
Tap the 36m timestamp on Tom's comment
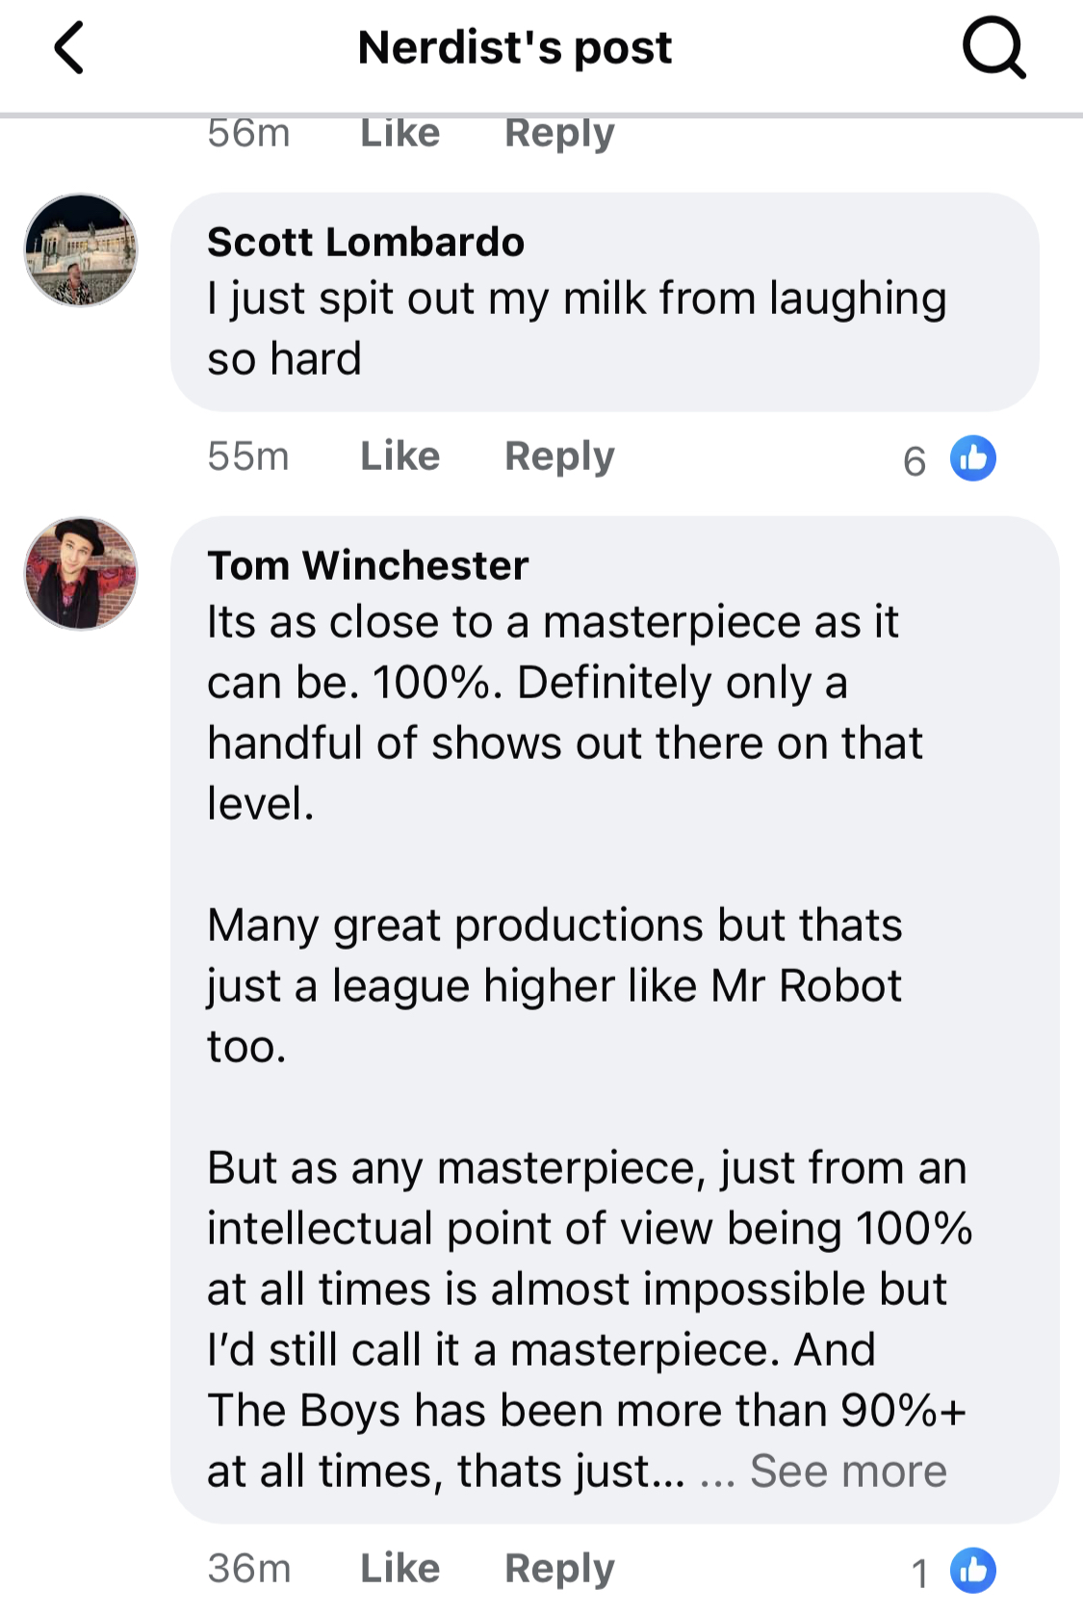click(248, 1568)
